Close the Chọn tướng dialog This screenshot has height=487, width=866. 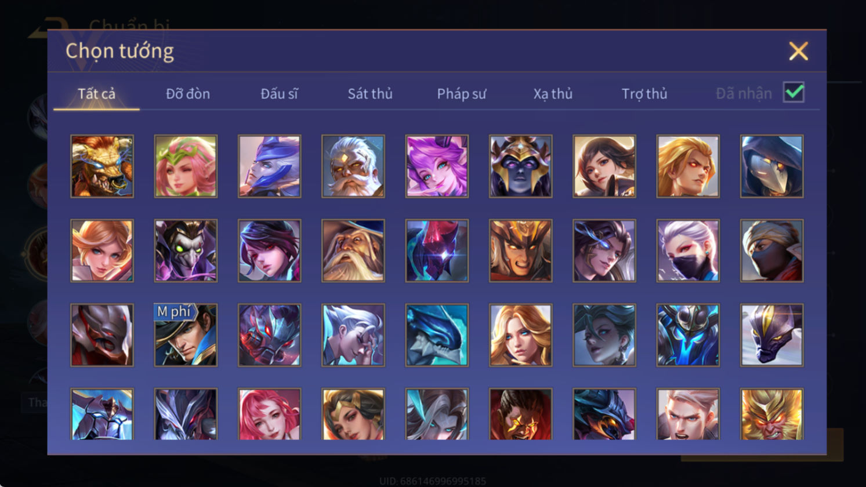coord(798,51)
